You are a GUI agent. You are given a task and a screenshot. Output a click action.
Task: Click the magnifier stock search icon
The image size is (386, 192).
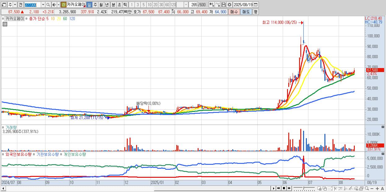click(48, 5)
